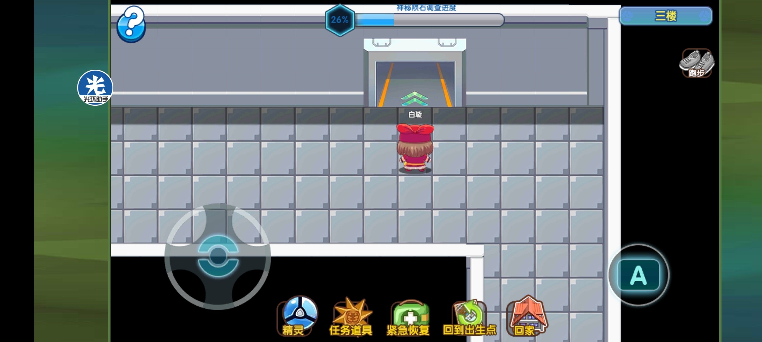Open the 任务道具 quest items icon
Screen dimensions: 762x342
pyautogui.click(x=351, y=317)
